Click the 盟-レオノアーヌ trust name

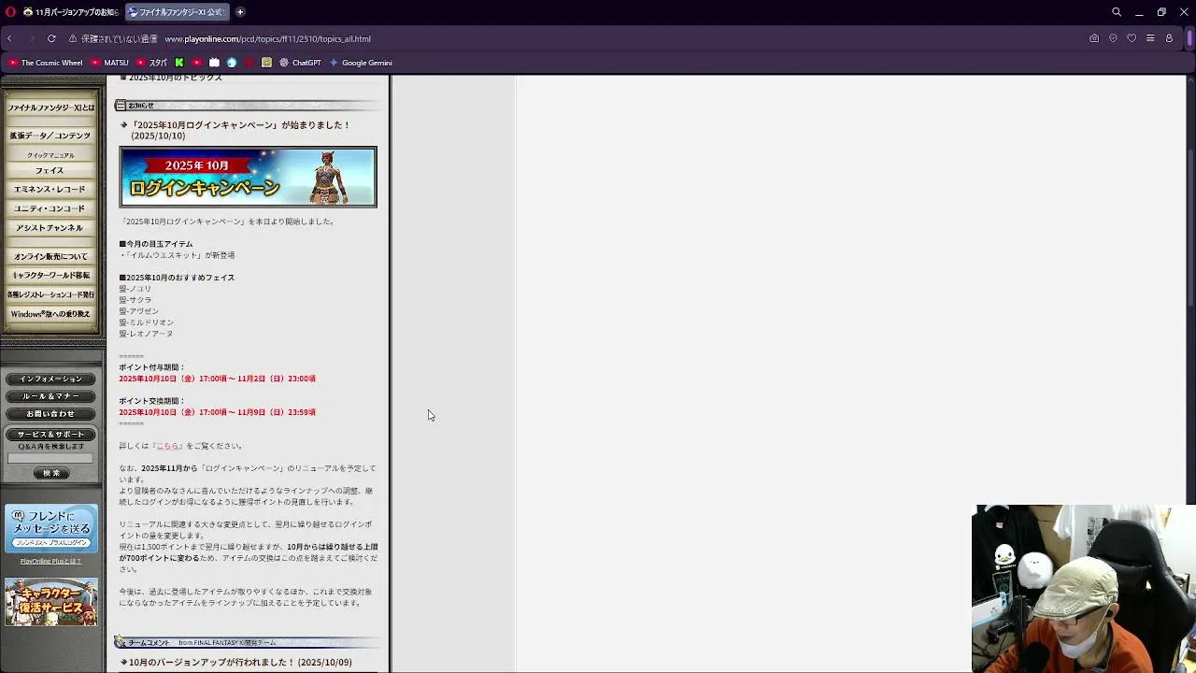[146, 334]
